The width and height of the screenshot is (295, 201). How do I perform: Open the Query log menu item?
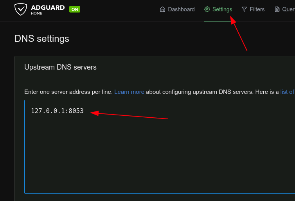[285, 9]
